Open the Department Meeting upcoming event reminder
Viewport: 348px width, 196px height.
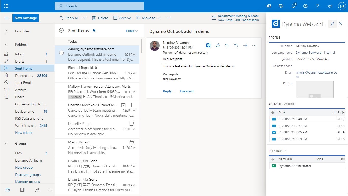[235, 18]
